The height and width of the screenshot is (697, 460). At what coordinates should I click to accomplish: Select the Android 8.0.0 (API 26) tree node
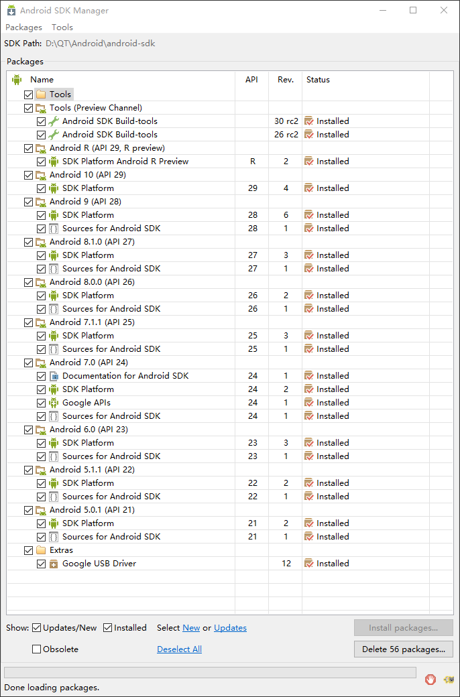[x=92, y=282]
